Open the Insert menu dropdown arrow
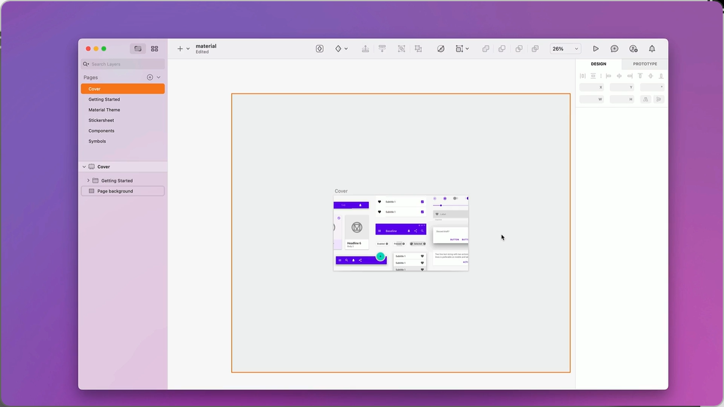The image size is (724, 407). coord(188,49)
